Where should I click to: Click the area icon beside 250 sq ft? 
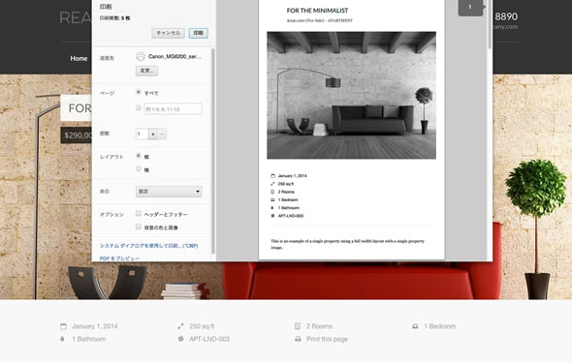coord(180,326)
